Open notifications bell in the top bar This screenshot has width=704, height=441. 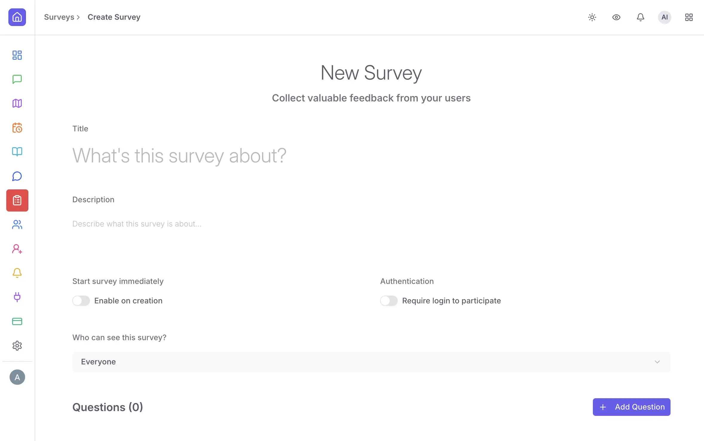coord(640,17)
